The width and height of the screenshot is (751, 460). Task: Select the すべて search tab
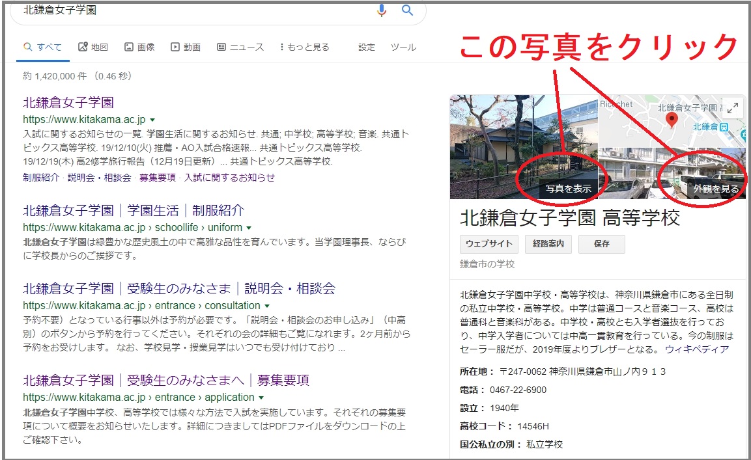[42, 47]
